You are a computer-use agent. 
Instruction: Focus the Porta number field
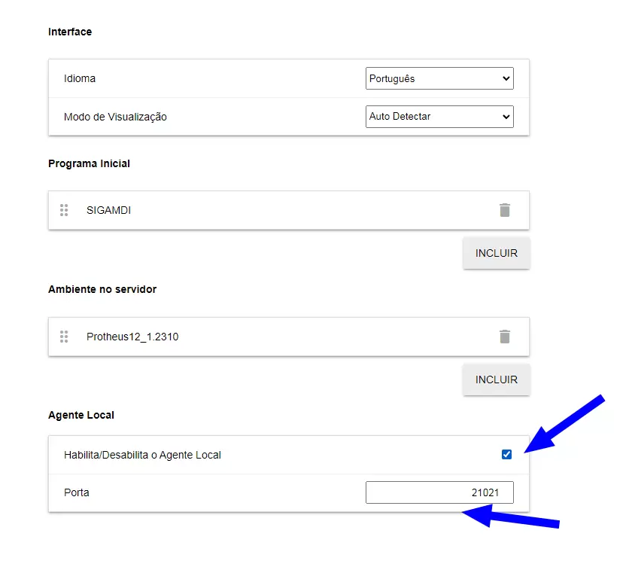coord(439,492)
